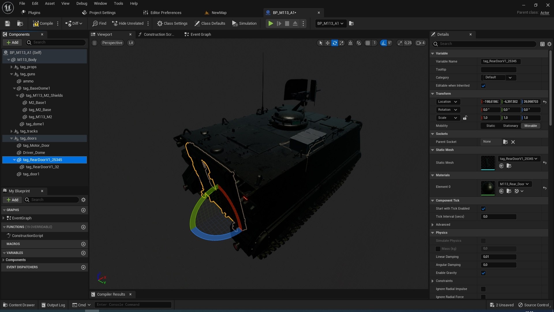Toggle rotation angle snapping
The width and height of the screenshot is (554, 312).
[383, 43]
